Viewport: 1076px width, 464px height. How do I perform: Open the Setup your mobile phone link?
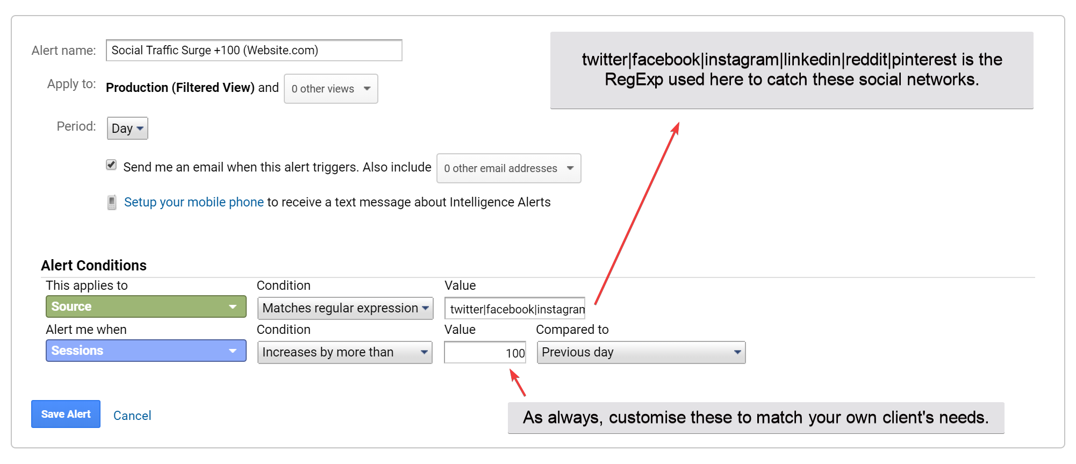coord(194,202)
